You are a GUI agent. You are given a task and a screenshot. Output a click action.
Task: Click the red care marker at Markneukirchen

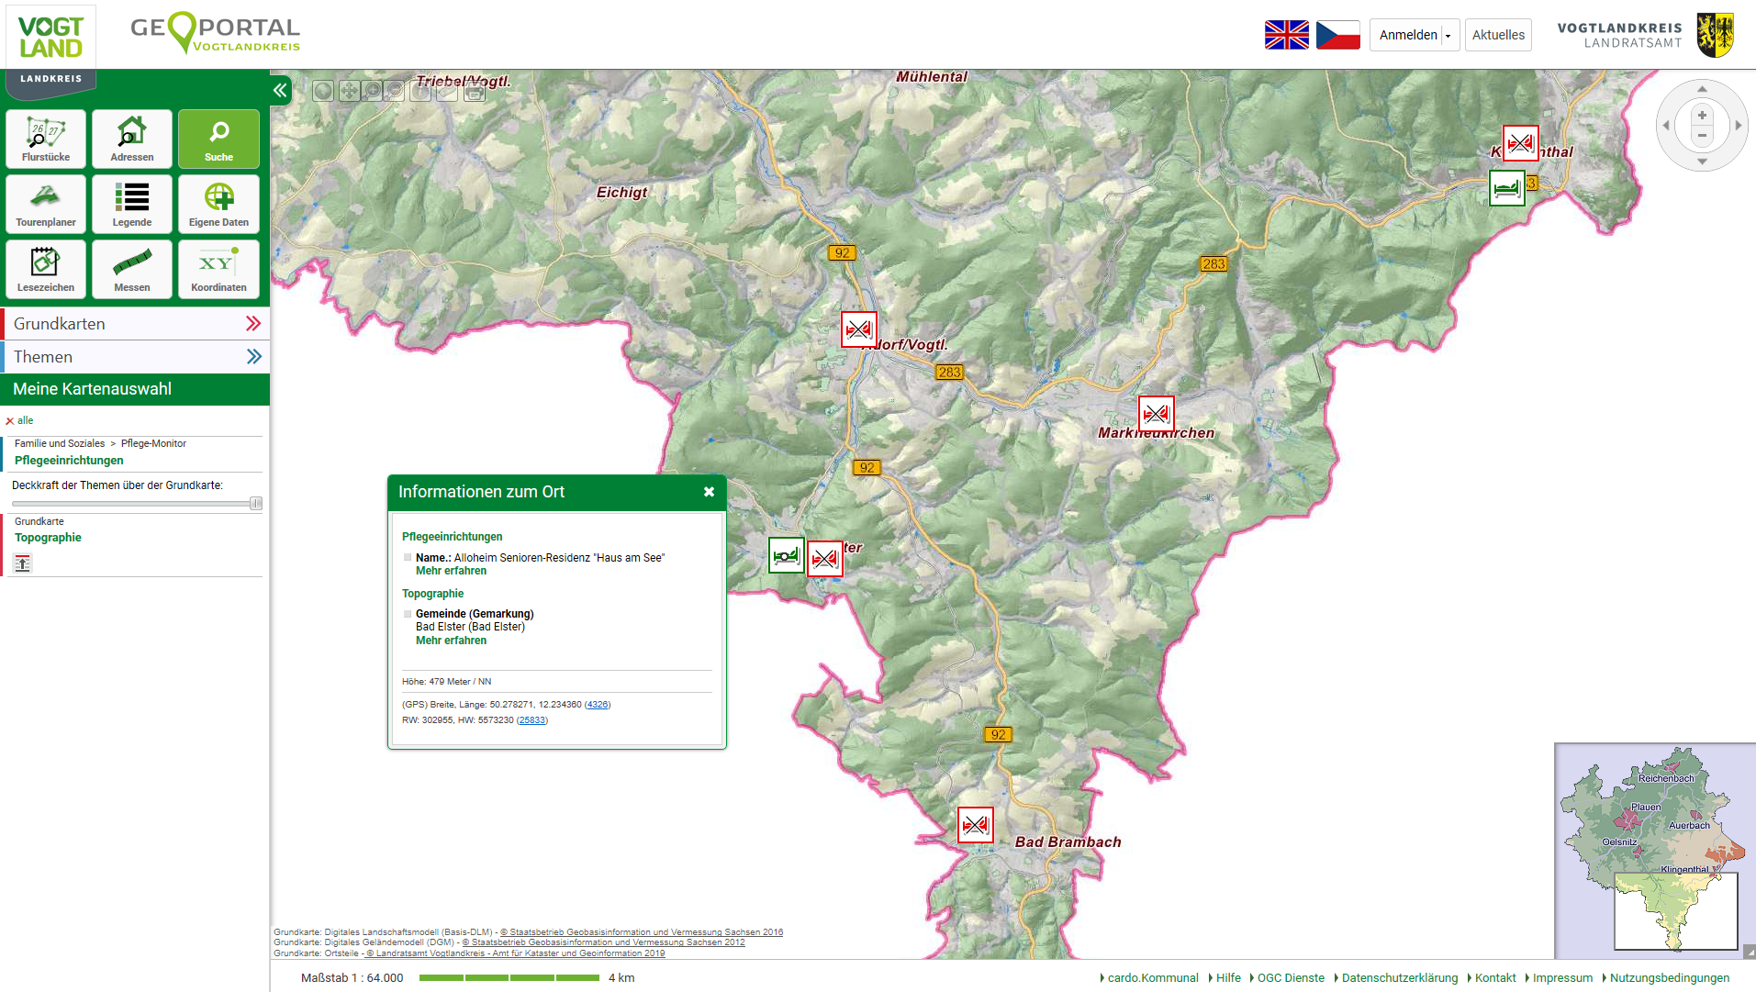pos(1156,414)
